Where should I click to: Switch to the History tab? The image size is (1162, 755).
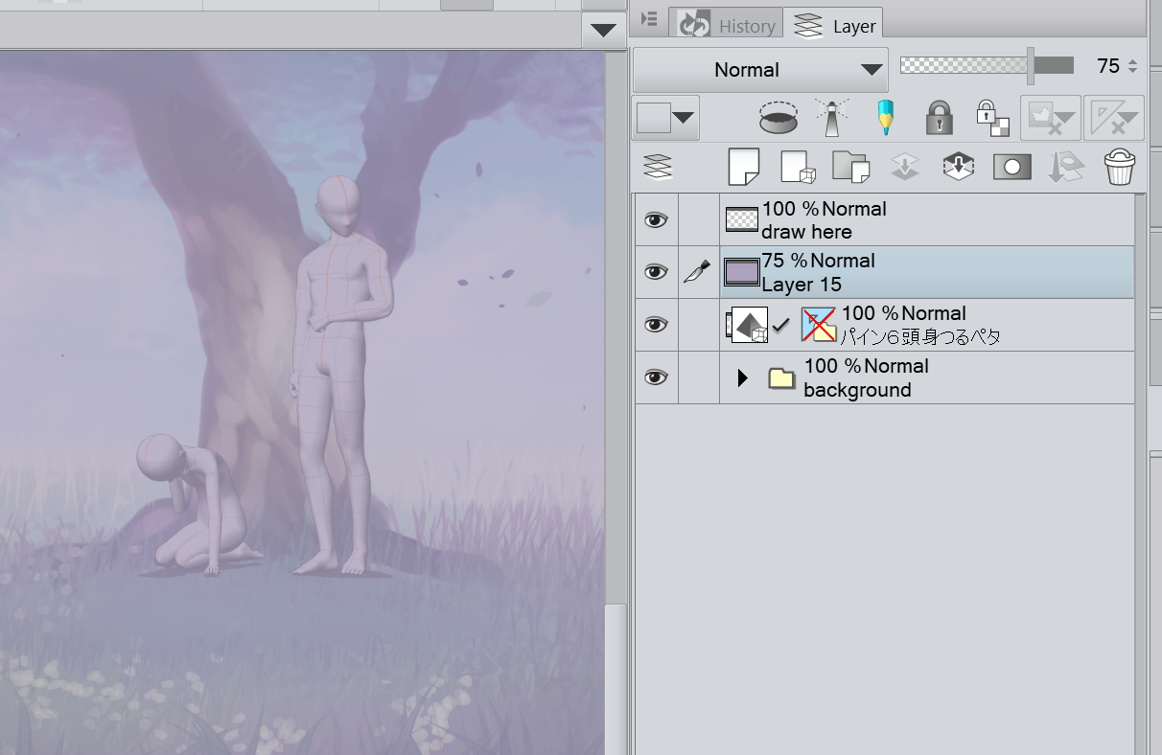pyautogui.click(x=727, y=25)
